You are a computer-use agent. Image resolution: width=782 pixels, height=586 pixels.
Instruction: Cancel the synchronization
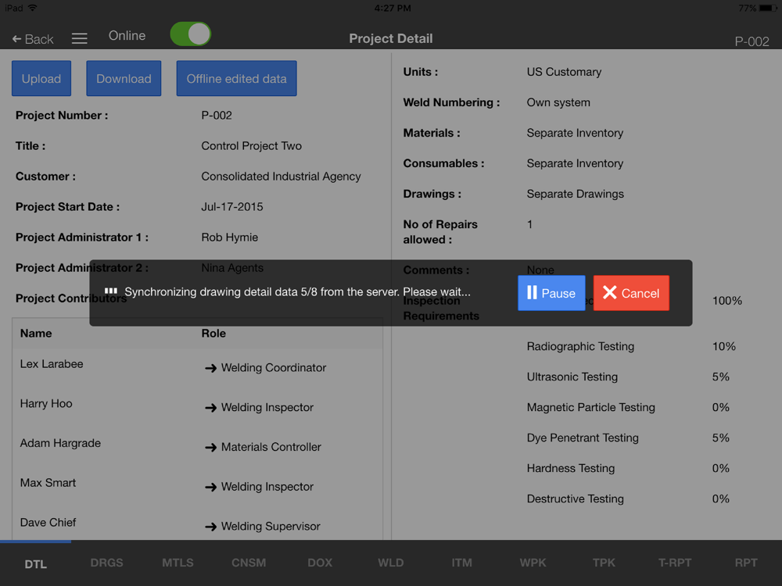(x=631, y=293)
